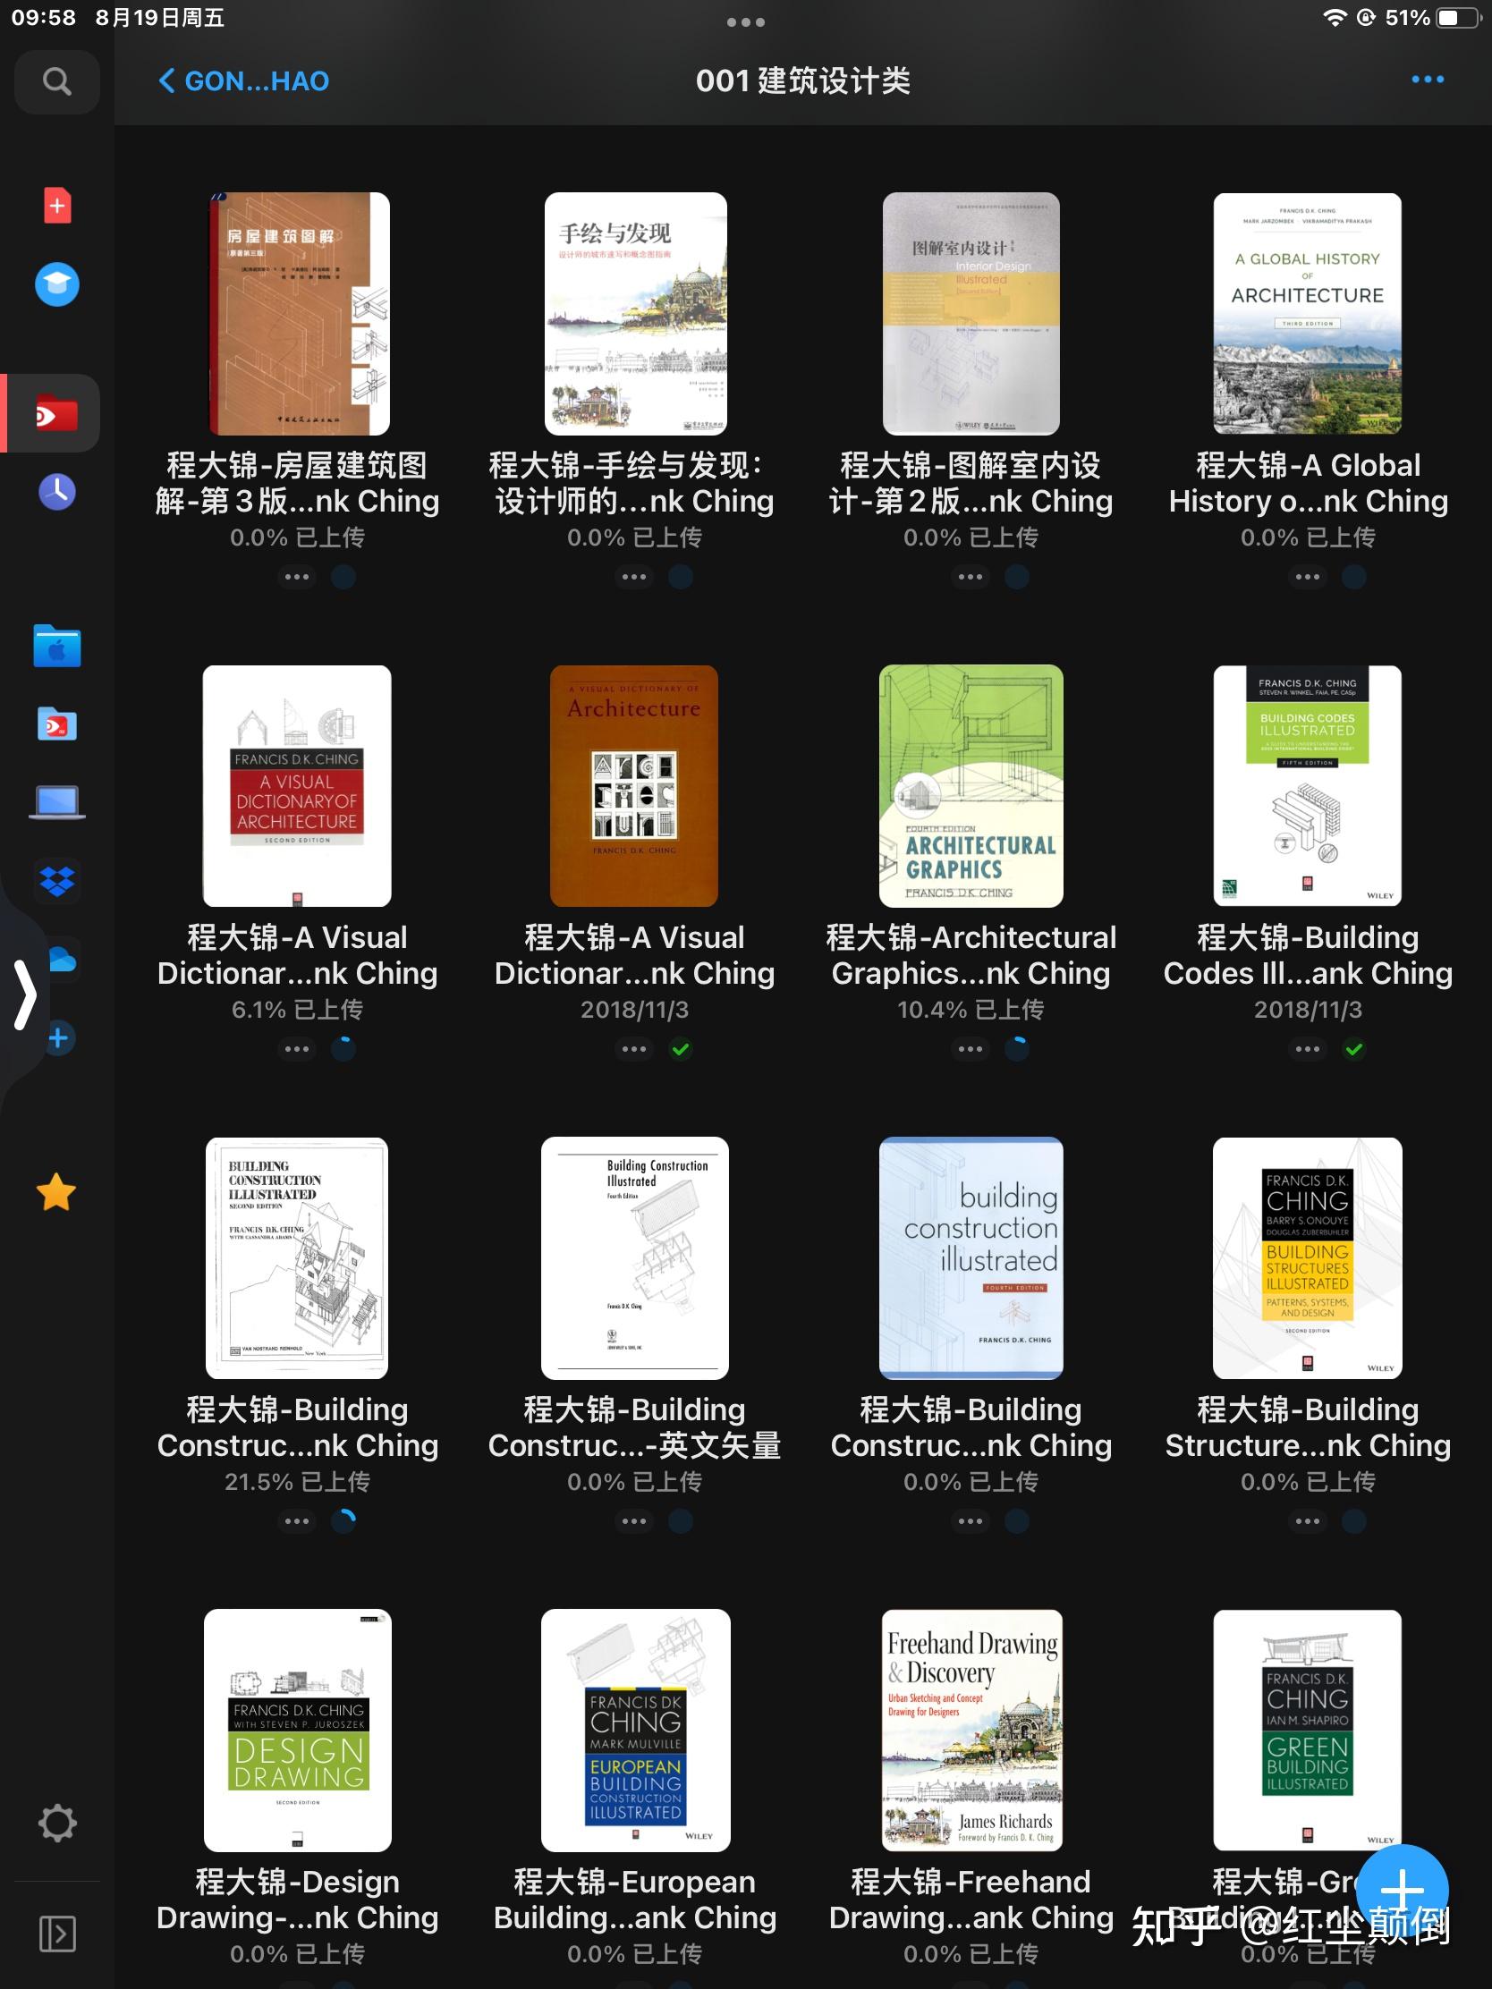The image size is (1492, 1989).
Task: Open more options for 房屋建筑图解 book
Action: point(297,576)
